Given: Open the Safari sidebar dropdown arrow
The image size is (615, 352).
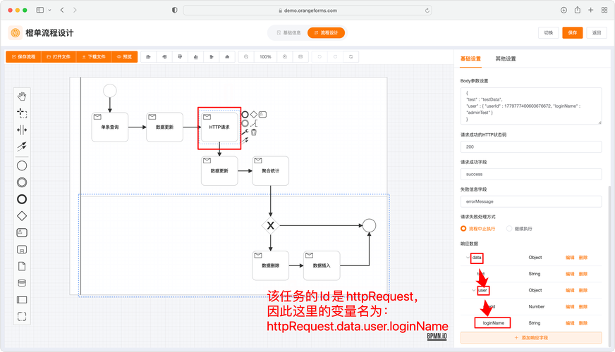Looking at the screenshot, I should click(50, 10).
